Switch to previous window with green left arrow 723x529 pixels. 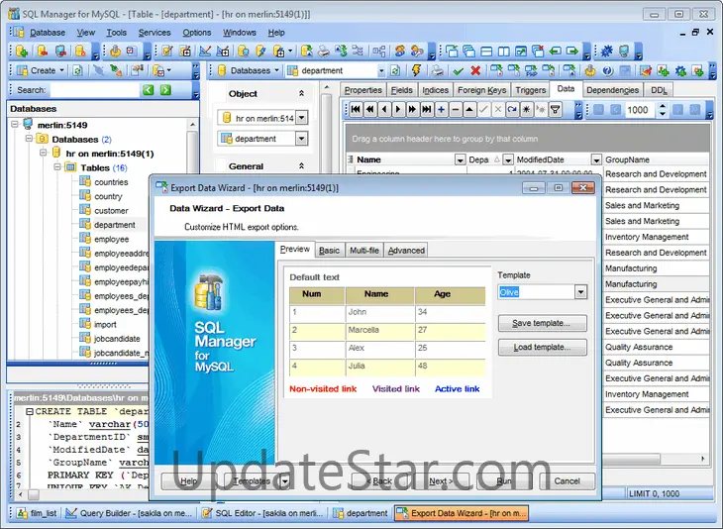click(x=556, y=51)
